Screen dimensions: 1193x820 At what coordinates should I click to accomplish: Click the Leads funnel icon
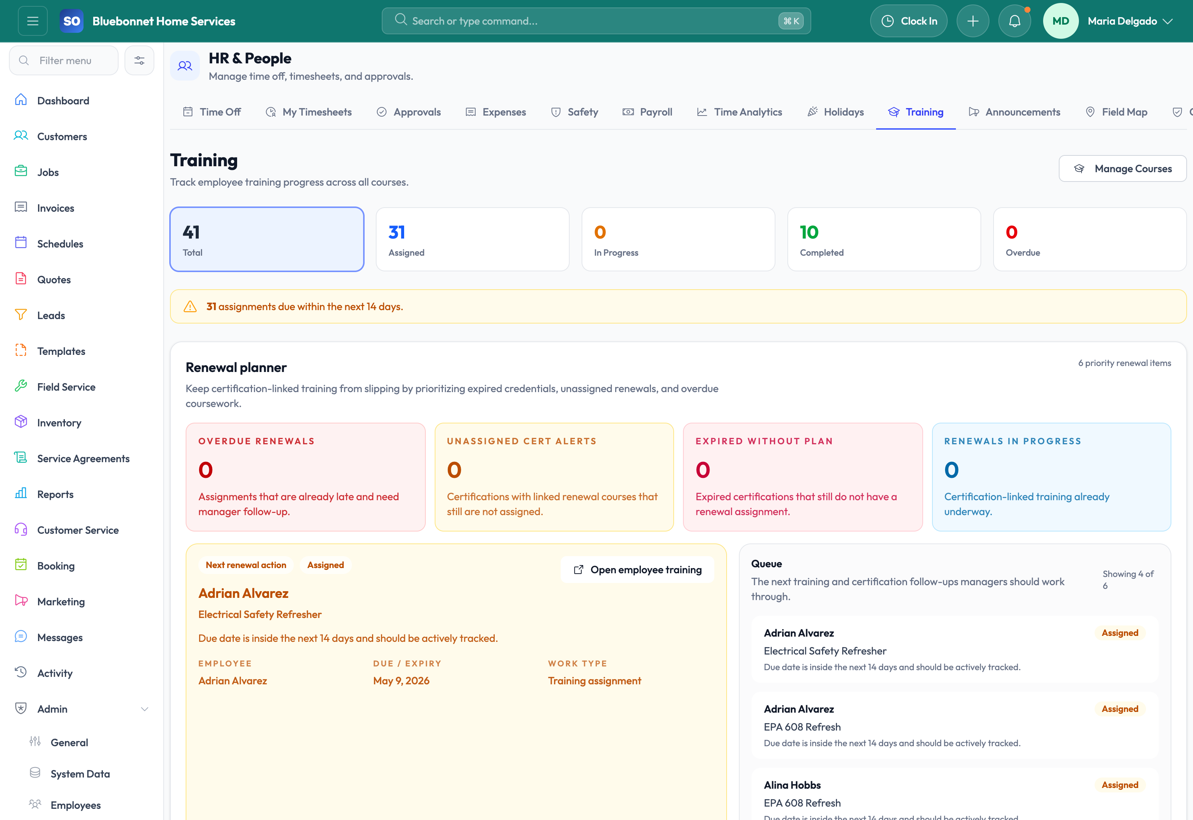(21, 315)
